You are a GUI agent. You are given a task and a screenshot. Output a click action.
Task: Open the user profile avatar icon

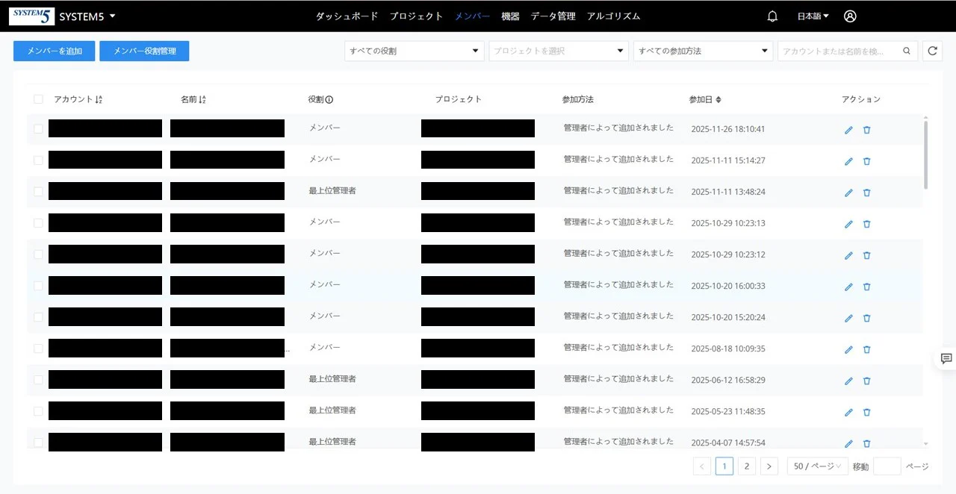[x=850, y=16]
